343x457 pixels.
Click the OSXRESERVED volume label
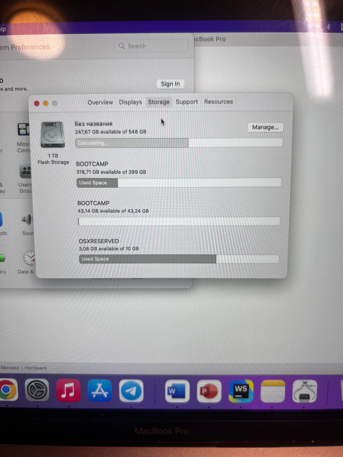point(99,241)
